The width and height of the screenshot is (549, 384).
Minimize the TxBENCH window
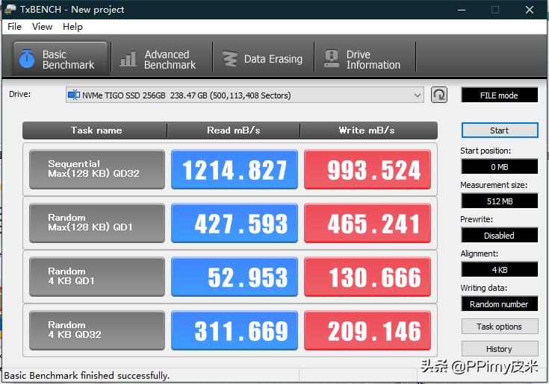[462, 10]
